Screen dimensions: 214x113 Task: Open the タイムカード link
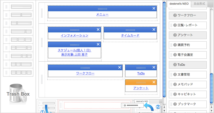130,36
